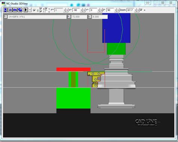Viewport: 178px width, 142px height.
Task: Switch to the front-view car icon
Action: (x=10, y=10)
